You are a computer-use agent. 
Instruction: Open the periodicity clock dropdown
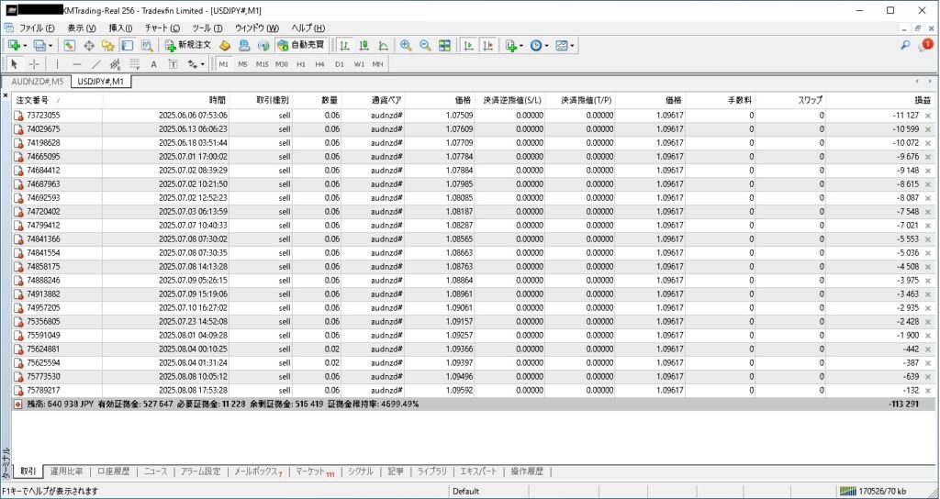(546, 45)
